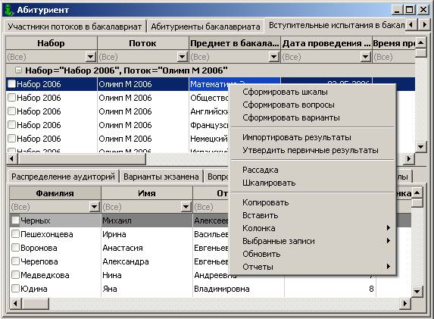Open the Варианты экзамена tab
This screenshot has height=319, width=434.
(x=161, y=177)
